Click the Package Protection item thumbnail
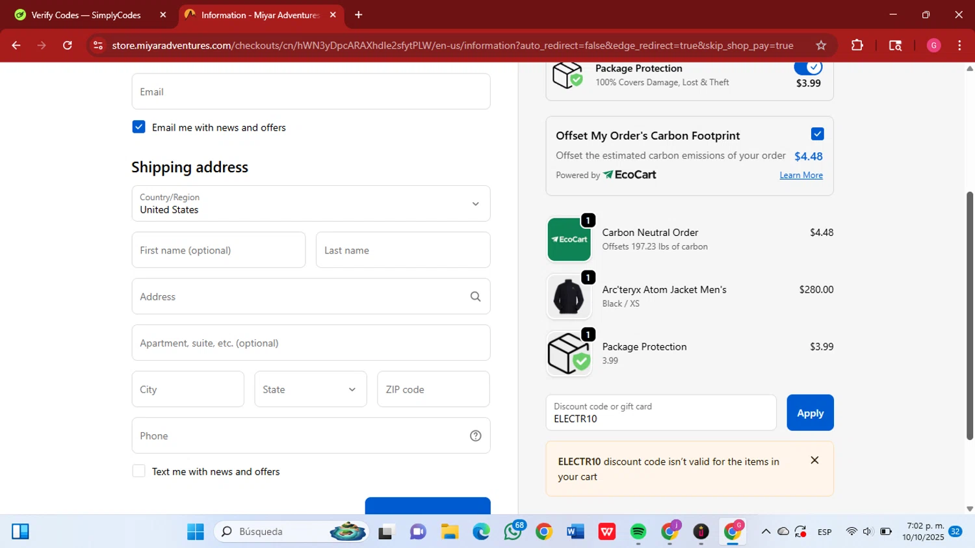The width and height of the screenshot is (975, 548). (569, 354)
